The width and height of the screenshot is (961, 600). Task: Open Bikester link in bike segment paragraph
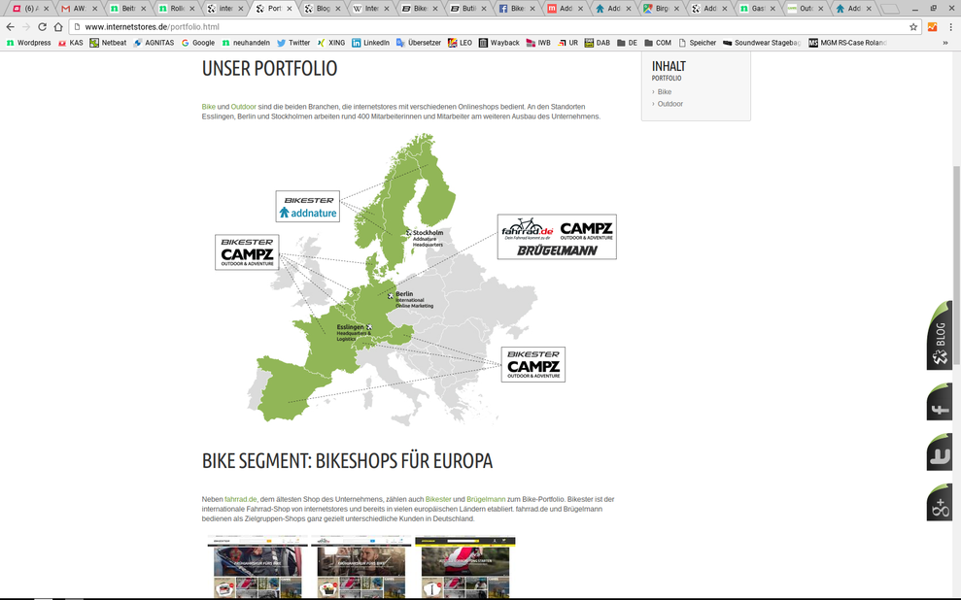[x=438, y=500]
